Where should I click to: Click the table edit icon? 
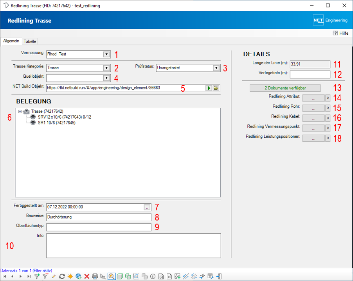pyautogui.click(x=211, y=276)
